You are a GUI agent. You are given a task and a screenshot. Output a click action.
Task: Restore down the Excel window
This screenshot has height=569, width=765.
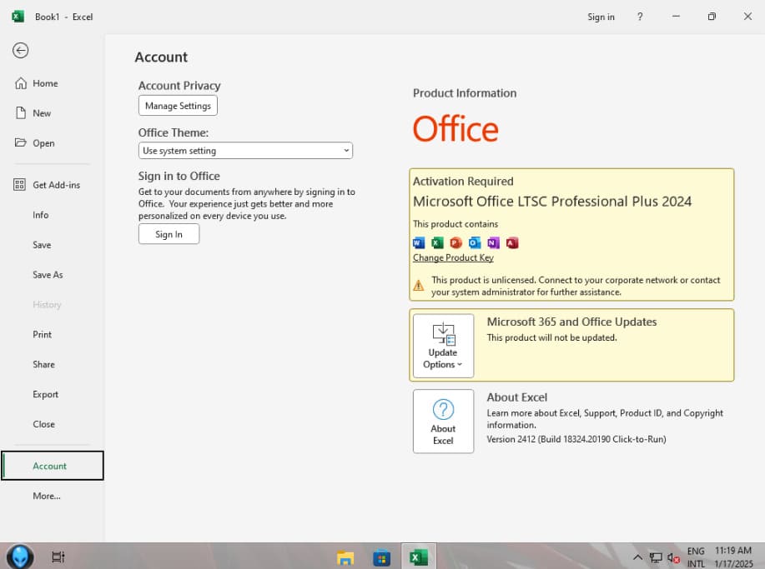(x=712, y=17)
